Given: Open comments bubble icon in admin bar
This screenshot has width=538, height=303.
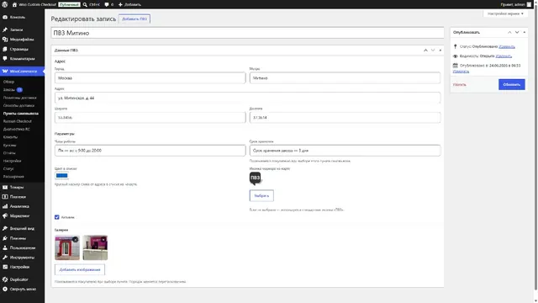Looking at the screenshot, I should [107, 4].
